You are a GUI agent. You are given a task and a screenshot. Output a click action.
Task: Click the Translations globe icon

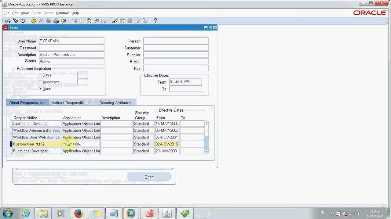130,21
